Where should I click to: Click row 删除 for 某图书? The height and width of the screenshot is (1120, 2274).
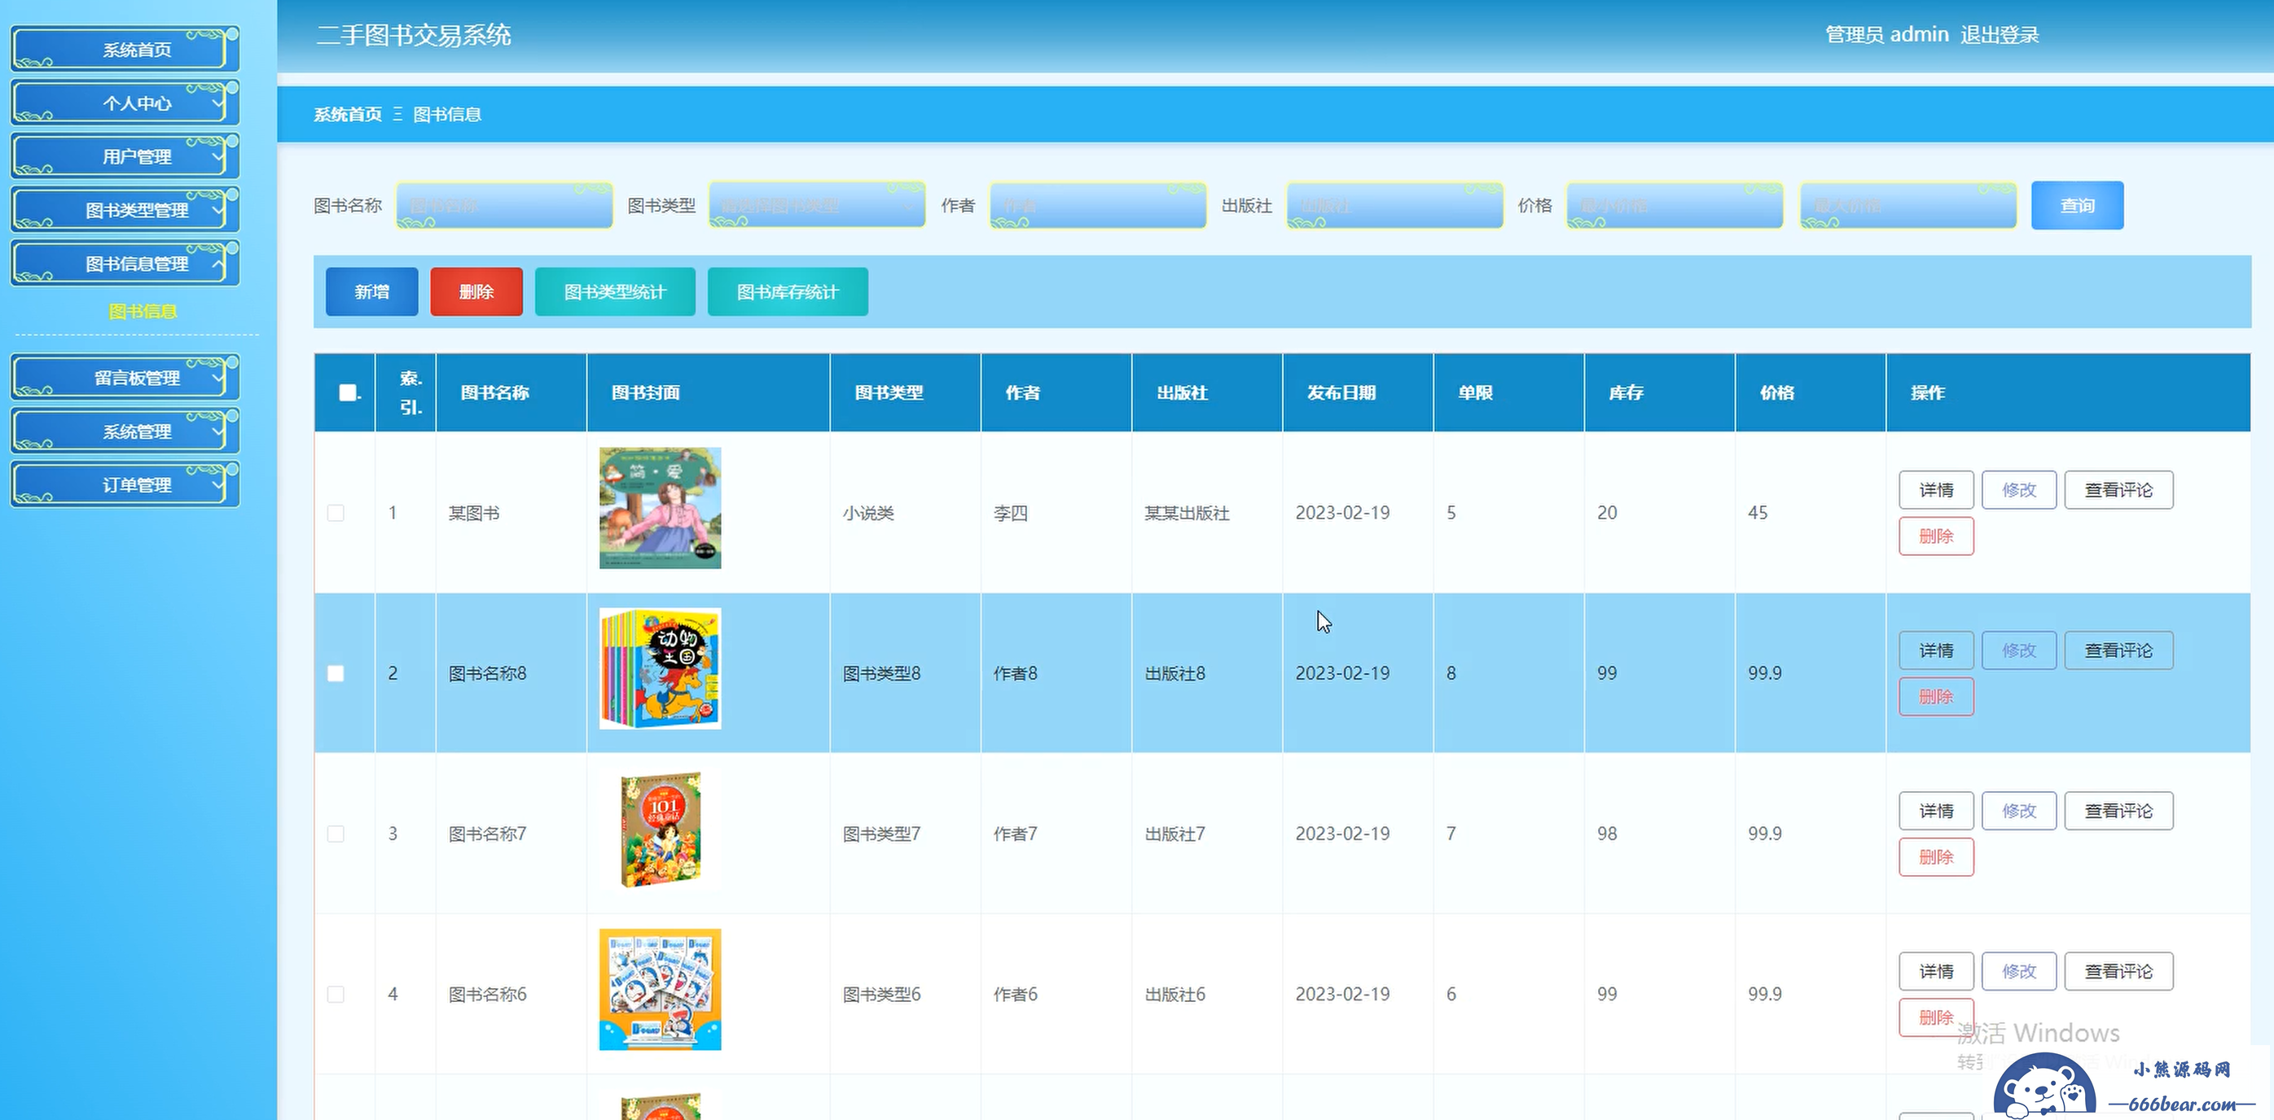coord(1936,536)
